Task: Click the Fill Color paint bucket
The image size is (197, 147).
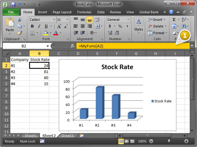Action: pyautogui.click(x=46, y=33)
